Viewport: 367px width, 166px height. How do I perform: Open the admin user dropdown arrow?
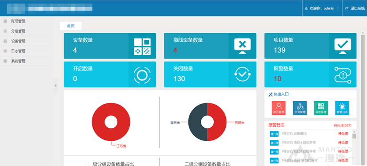(338, 8)
